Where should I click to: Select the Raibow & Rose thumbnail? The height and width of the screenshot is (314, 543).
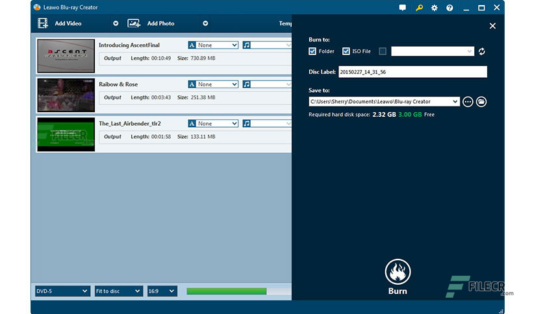(66, 95)
